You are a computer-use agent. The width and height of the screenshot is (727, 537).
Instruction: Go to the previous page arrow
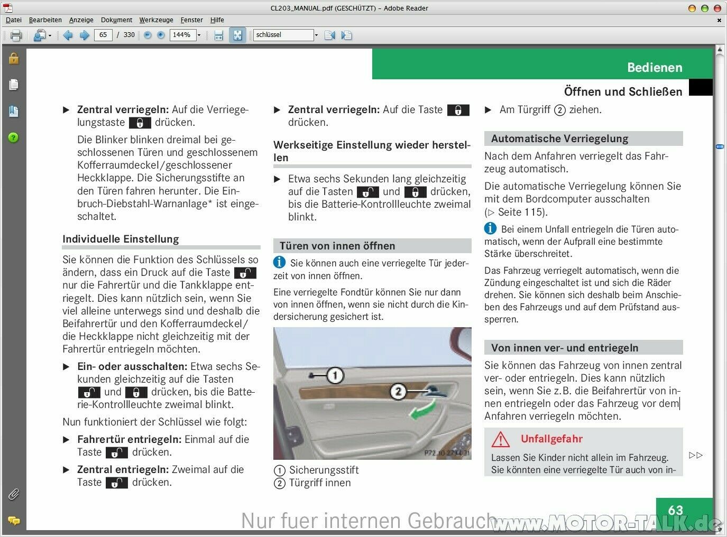68,35
